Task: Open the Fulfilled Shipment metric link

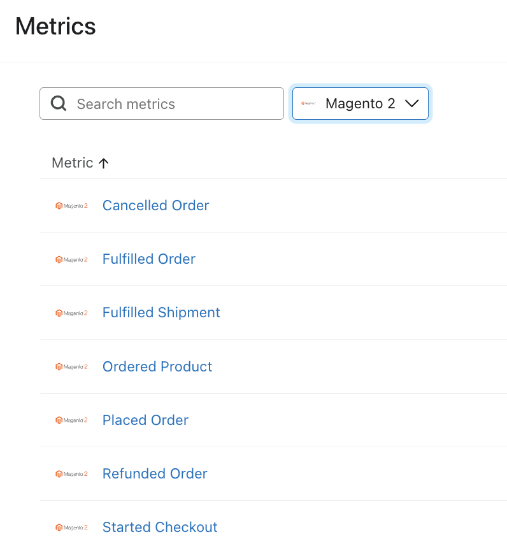Action: pos(161,313)
